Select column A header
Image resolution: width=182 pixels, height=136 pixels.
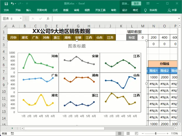coord(13,26)
